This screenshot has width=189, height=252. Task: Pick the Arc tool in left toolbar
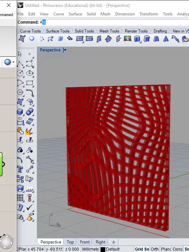(20, 83)
